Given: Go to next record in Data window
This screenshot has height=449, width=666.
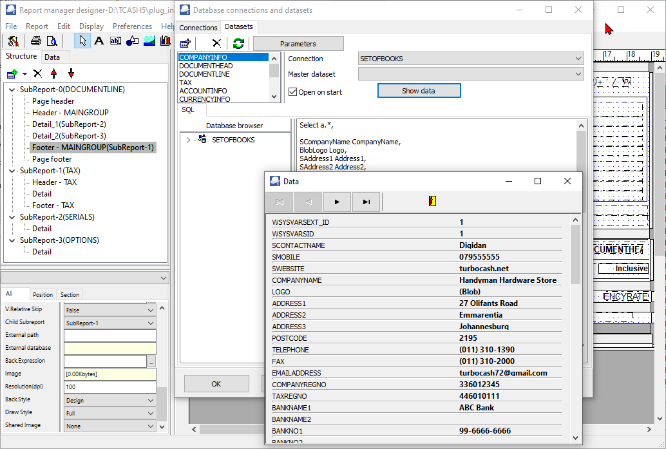Looking at the screenshot, I should 337,202.
